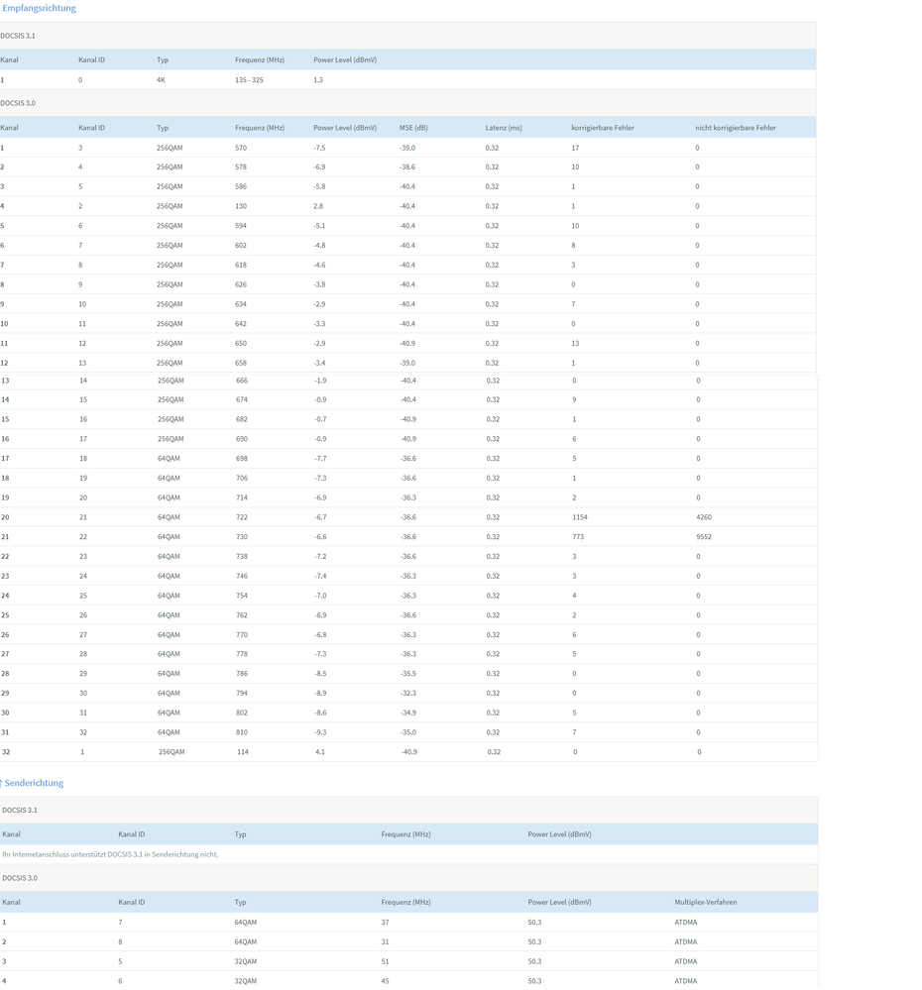Select the 114 frequency cell
Screen dimensions: 922x990
(243, 752)
